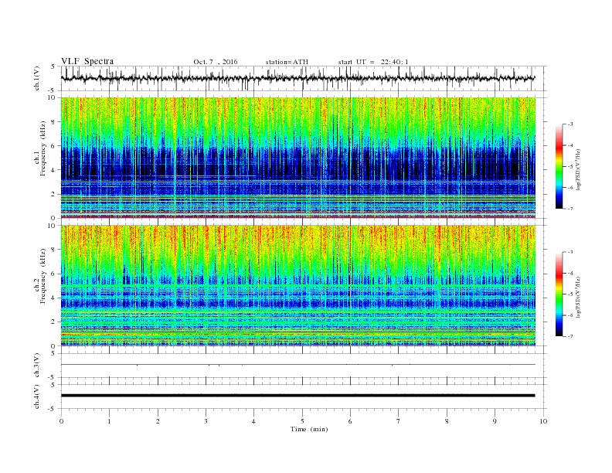Click the lower 'log(PSD)(V²/Hz)' colorbar label

point(578,297)
